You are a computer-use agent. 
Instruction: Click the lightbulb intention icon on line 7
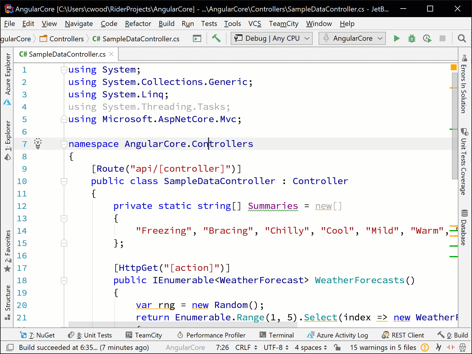[x=38, y=144]
